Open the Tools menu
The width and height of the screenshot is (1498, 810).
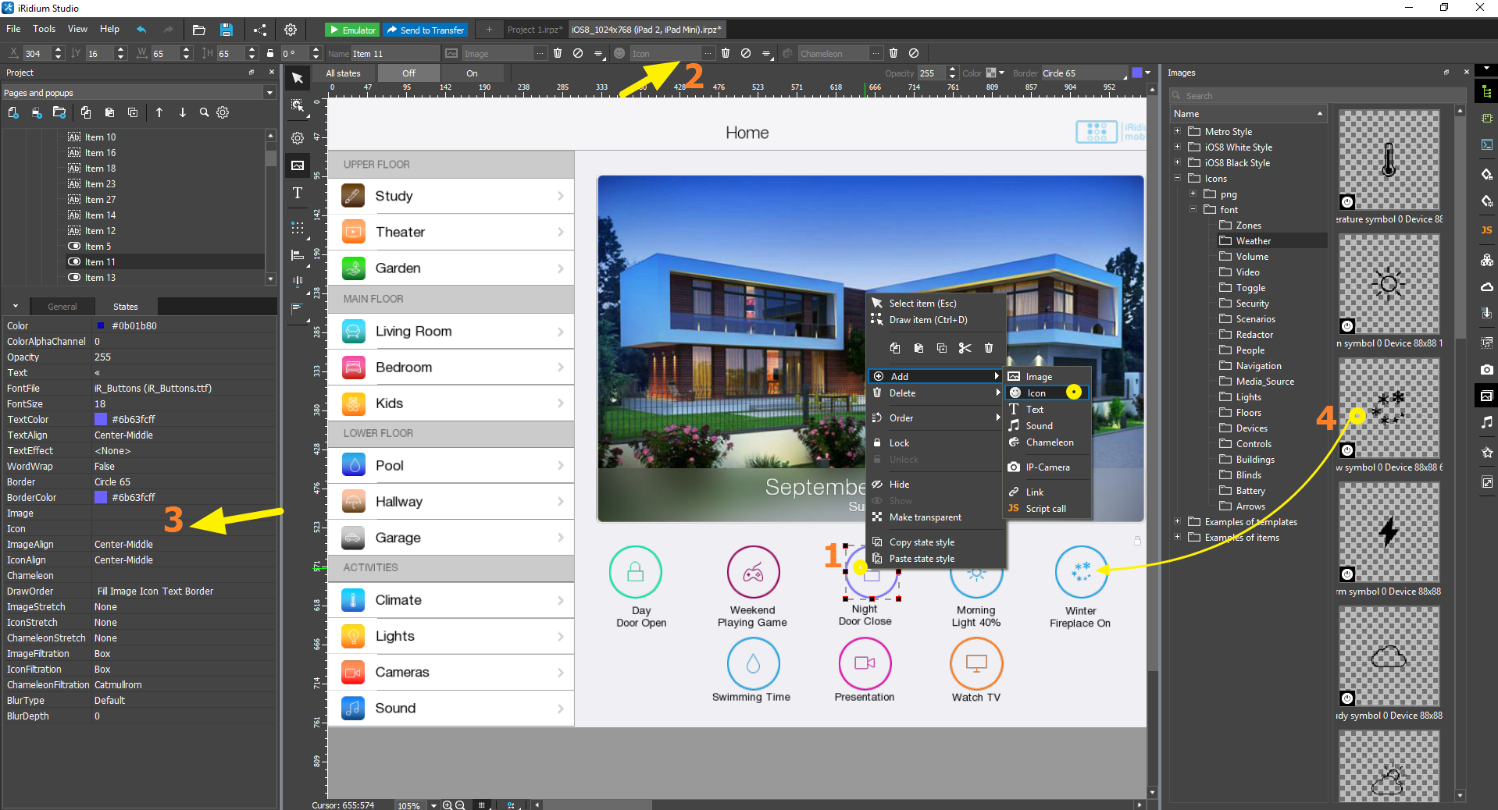44,29
